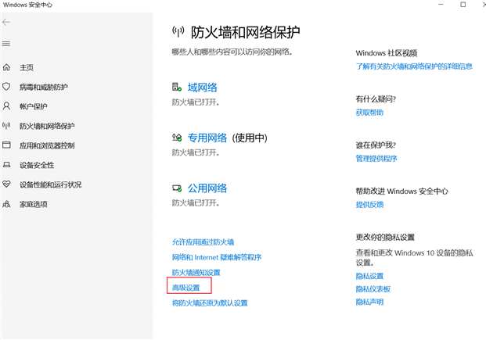Click the Windows 安全中心 window title
Screen dimensions: 486x340
pos(28,5)
